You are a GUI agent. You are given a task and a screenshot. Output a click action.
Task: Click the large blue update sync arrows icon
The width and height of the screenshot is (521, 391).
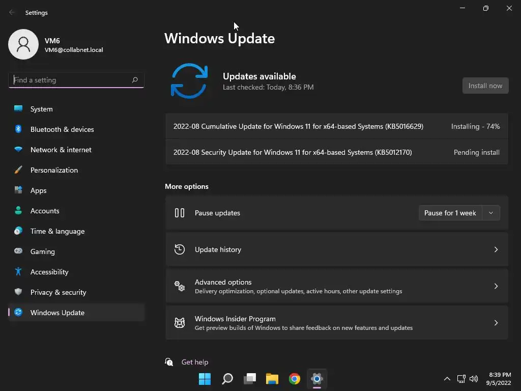189,81
